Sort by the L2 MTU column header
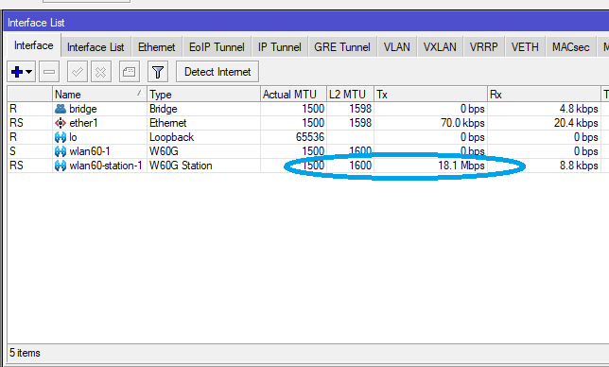 click(x=350, y=95)
